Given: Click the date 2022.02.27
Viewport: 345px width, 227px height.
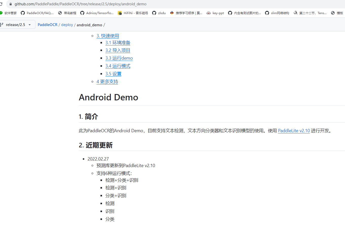Looking at the screenshot, I should (x=98, y=159).
